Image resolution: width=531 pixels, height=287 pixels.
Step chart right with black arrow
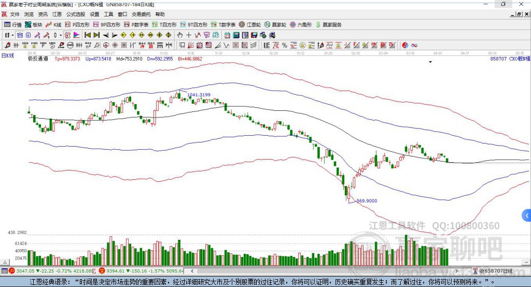tap(115, 35)
